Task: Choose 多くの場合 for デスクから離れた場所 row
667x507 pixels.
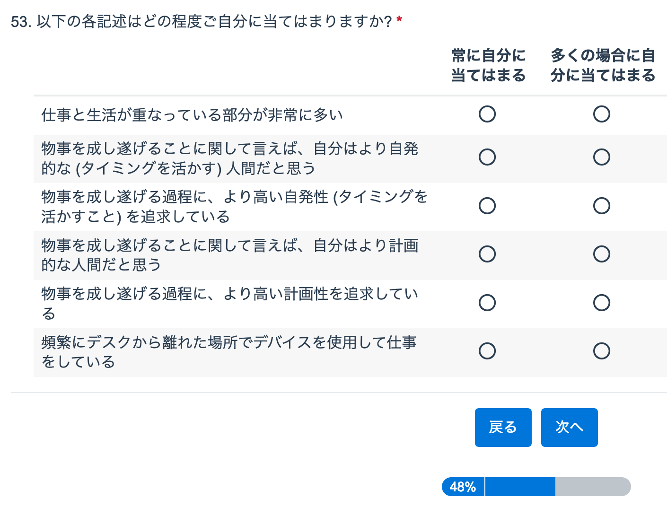Action: tap(602, 351)
